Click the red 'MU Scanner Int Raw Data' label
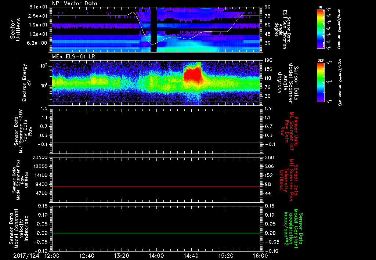This screenshot has width=376, height=260. 289,131
